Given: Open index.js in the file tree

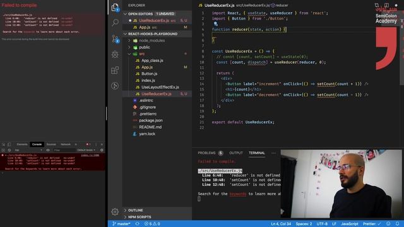Looking at the screenshot, I should [157, 80].
